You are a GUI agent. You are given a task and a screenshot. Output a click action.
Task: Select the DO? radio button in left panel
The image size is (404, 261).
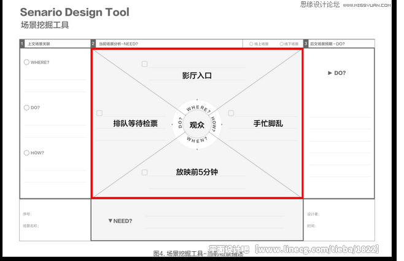coord(26,107)
